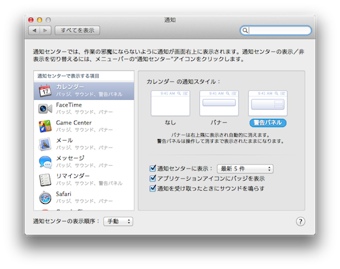Focus the search field in toolbar
340x269 pixels.
point(275,31)
